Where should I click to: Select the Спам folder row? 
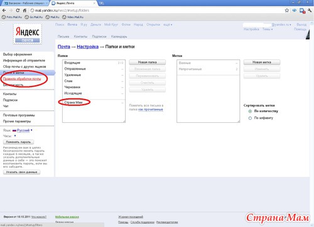pyautogui.click(x=94, y=81)
